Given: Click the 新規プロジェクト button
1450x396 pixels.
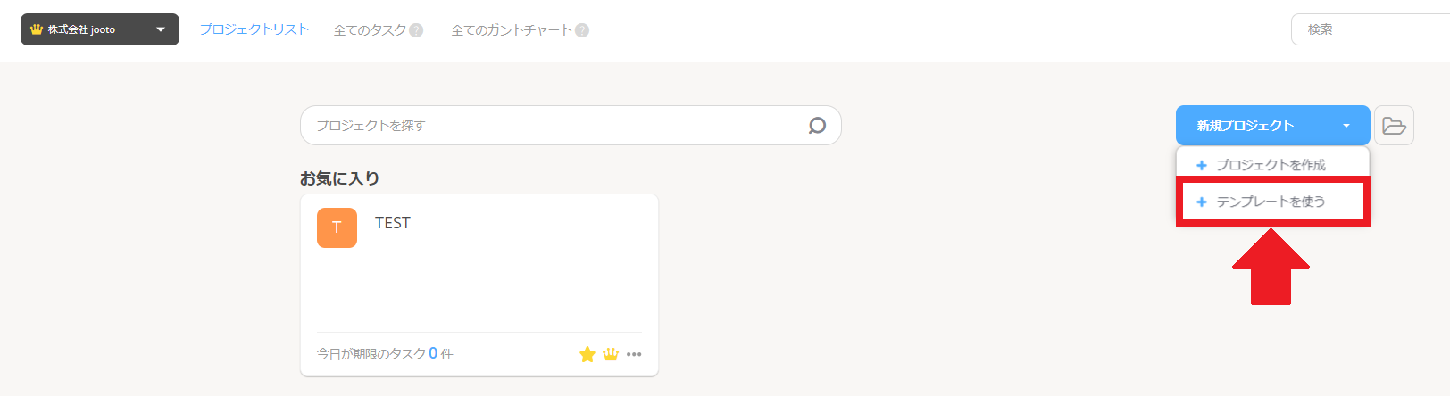Looking at the screenshot, I should click(1246, 126).
